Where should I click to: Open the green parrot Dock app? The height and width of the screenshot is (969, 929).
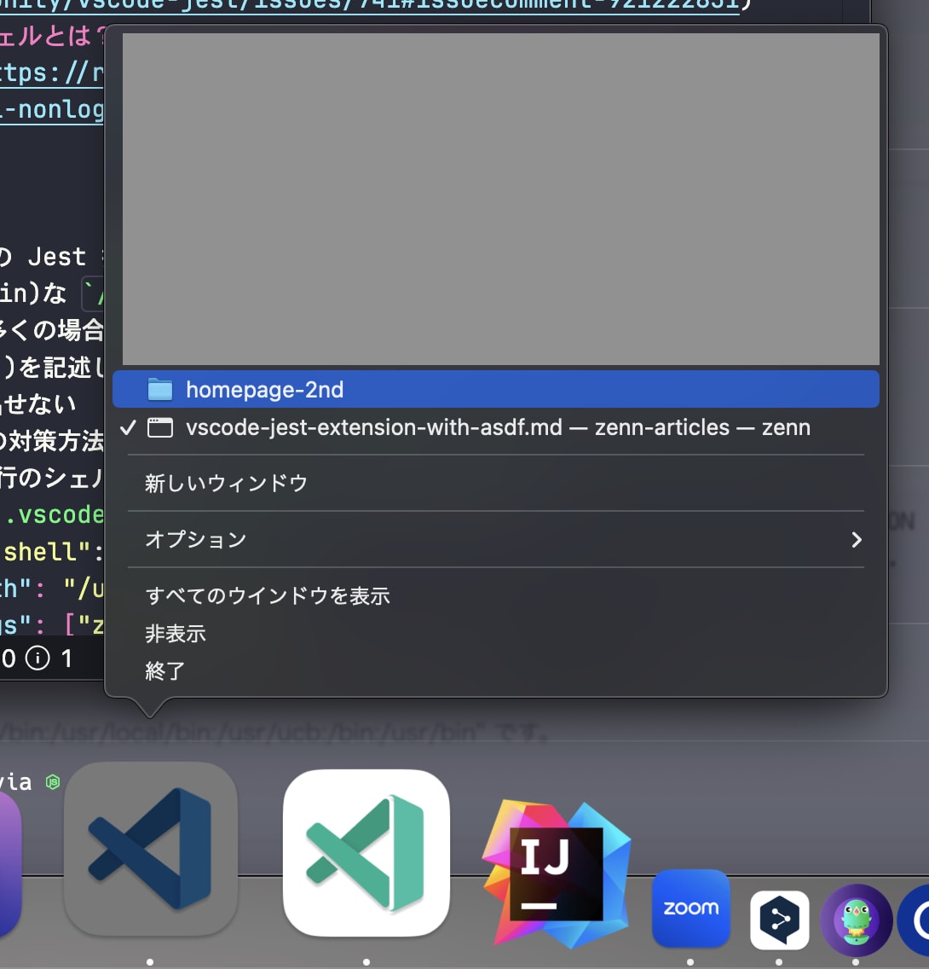[857, 920]
